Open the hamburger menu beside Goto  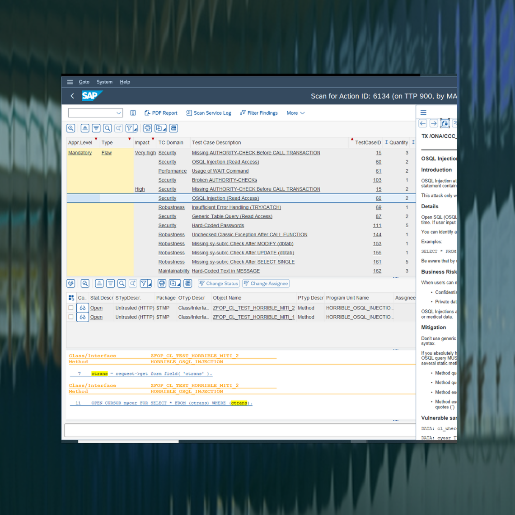coord(70,82)
